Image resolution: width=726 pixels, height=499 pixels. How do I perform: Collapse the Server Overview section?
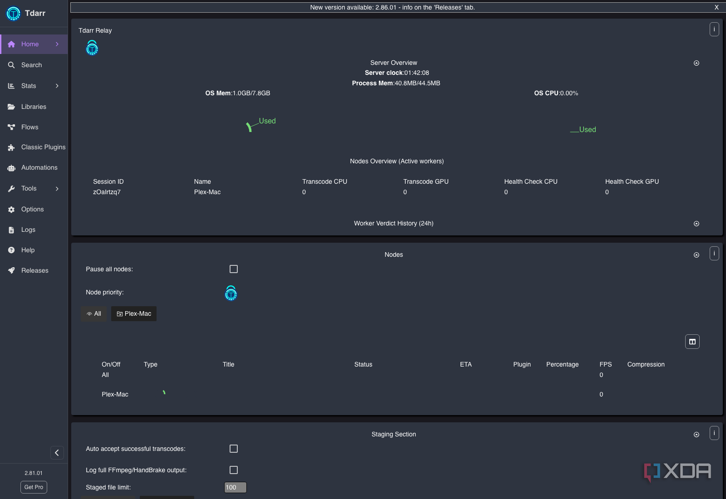pyautogui.click(x=697, y=63)
